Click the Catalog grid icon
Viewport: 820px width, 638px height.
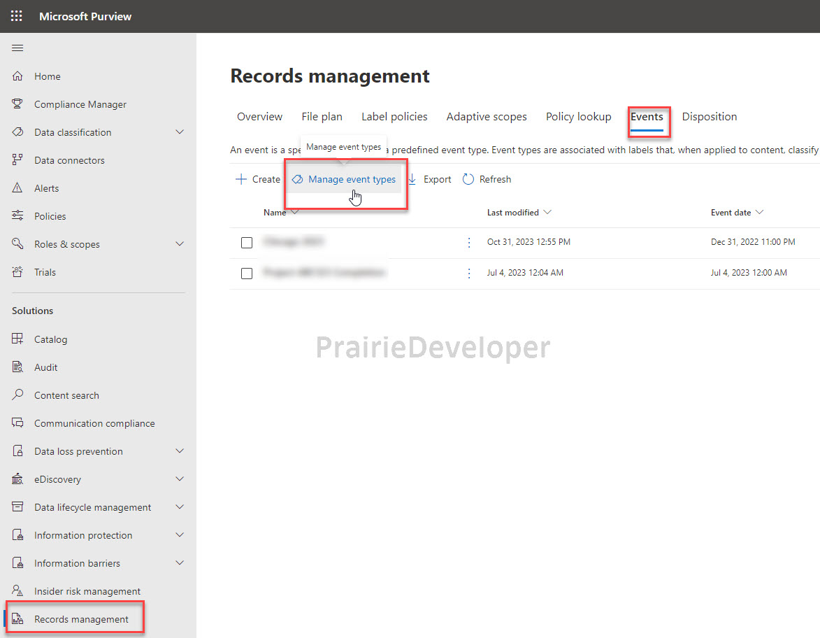click(x=17, y=339)
